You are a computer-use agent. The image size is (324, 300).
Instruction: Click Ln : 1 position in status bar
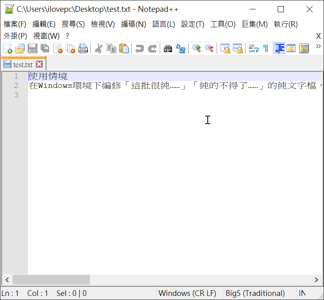coord(10,293)
